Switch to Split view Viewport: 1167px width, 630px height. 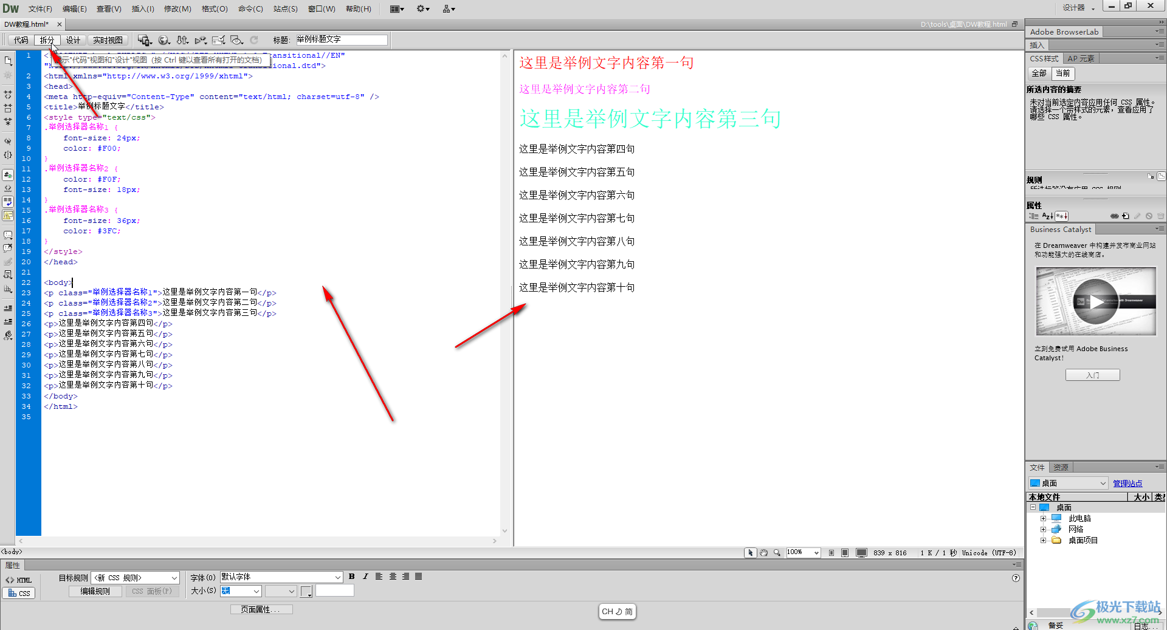point(47,40)
